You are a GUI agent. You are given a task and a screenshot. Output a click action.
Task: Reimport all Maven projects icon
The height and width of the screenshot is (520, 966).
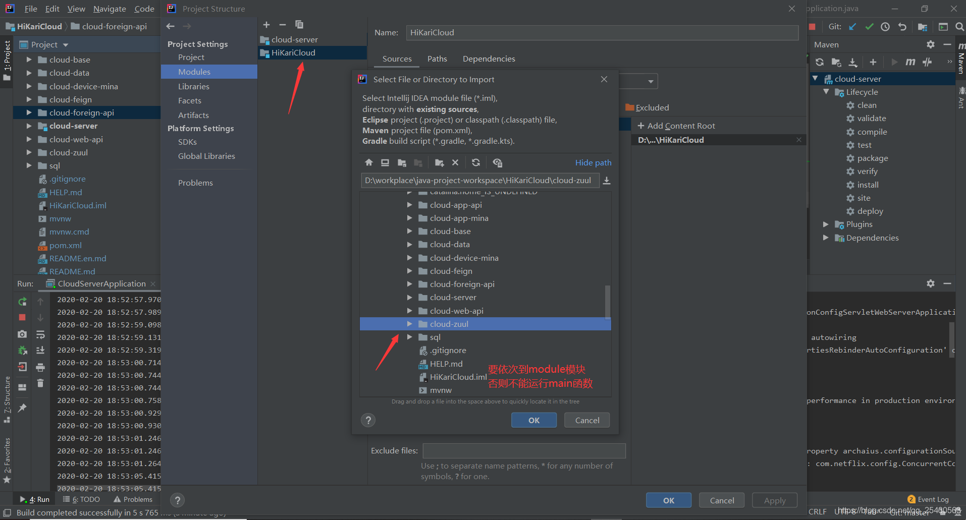coord(820,62)
